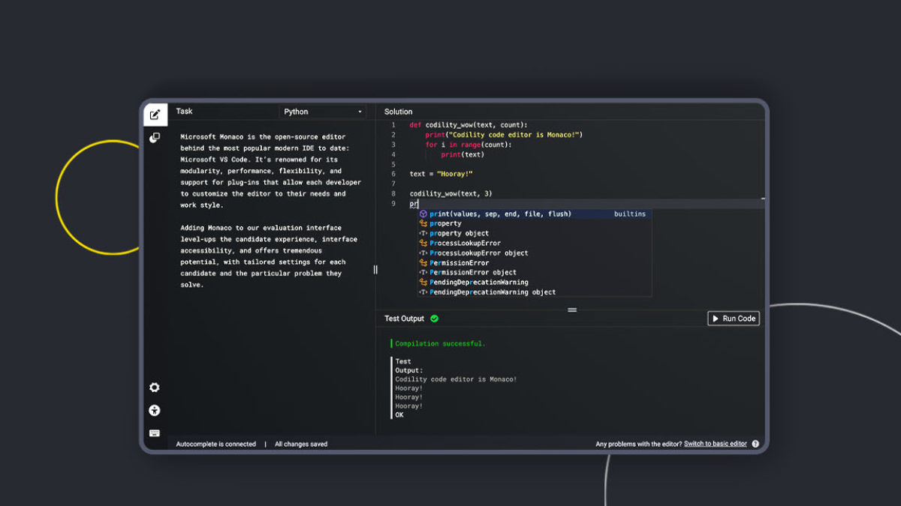
Task: Click the Solution panel heading
Action: (399, 112)
